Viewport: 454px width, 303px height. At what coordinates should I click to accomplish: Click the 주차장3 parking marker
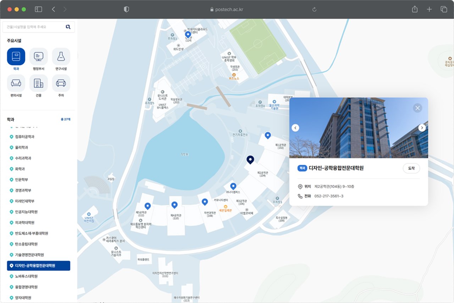point(277,199)
